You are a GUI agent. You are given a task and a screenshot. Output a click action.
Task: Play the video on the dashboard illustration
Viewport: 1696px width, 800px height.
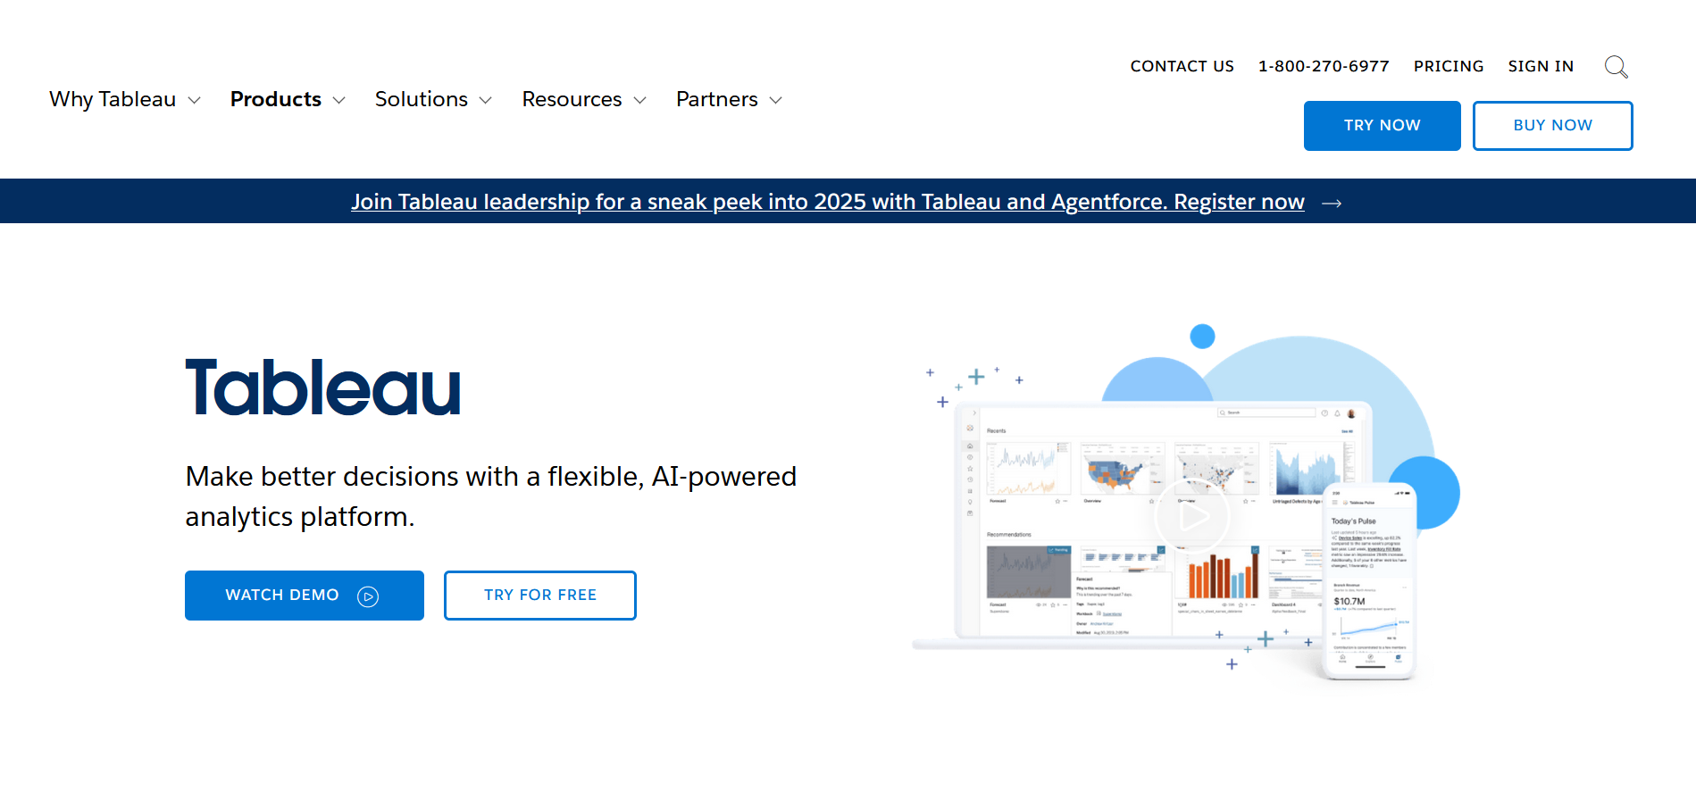pos(1192,517)
